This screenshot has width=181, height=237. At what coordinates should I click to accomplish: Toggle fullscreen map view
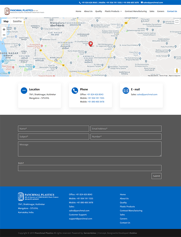click(x=177, y=21)
